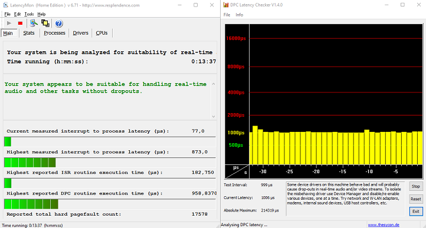Click the driver warning message text box
The image size is (426, 228).
(346, 199)
